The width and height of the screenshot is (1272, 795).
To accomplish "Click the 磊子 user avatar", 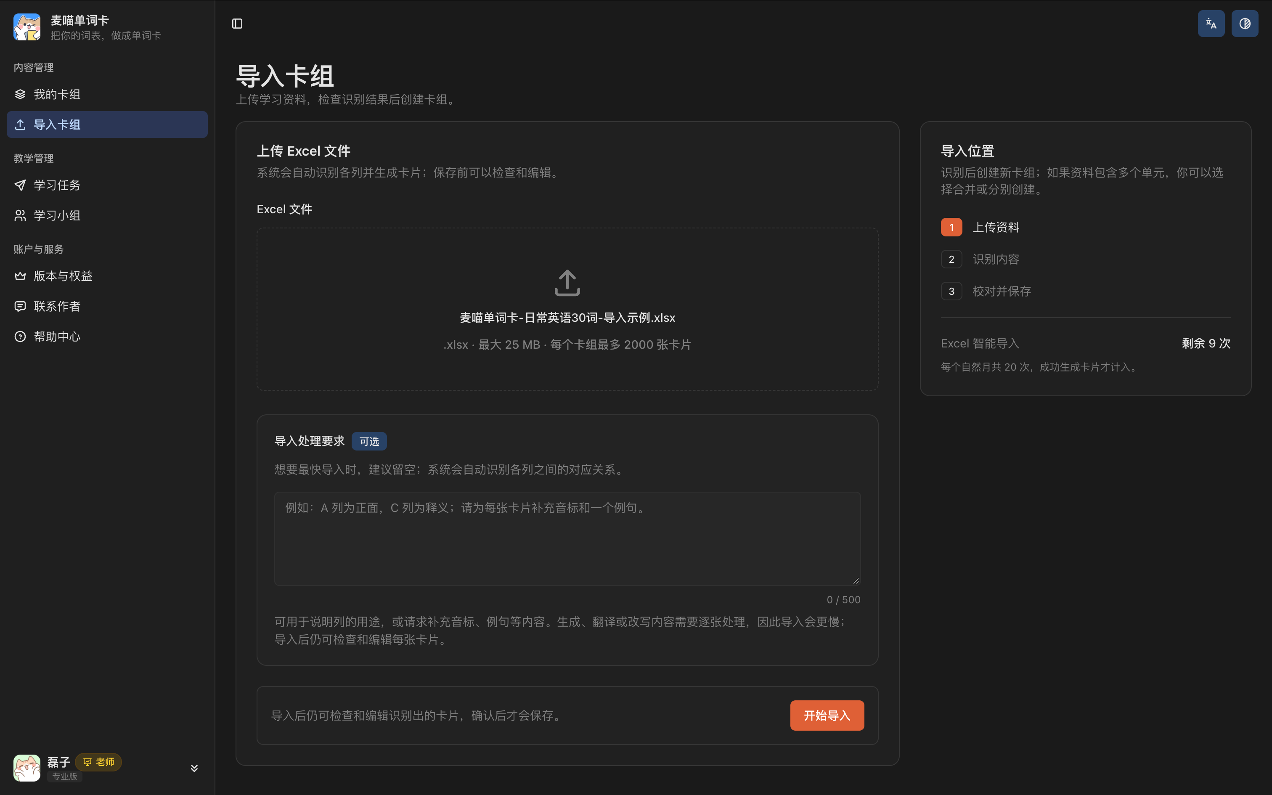I will pos(27,768).
